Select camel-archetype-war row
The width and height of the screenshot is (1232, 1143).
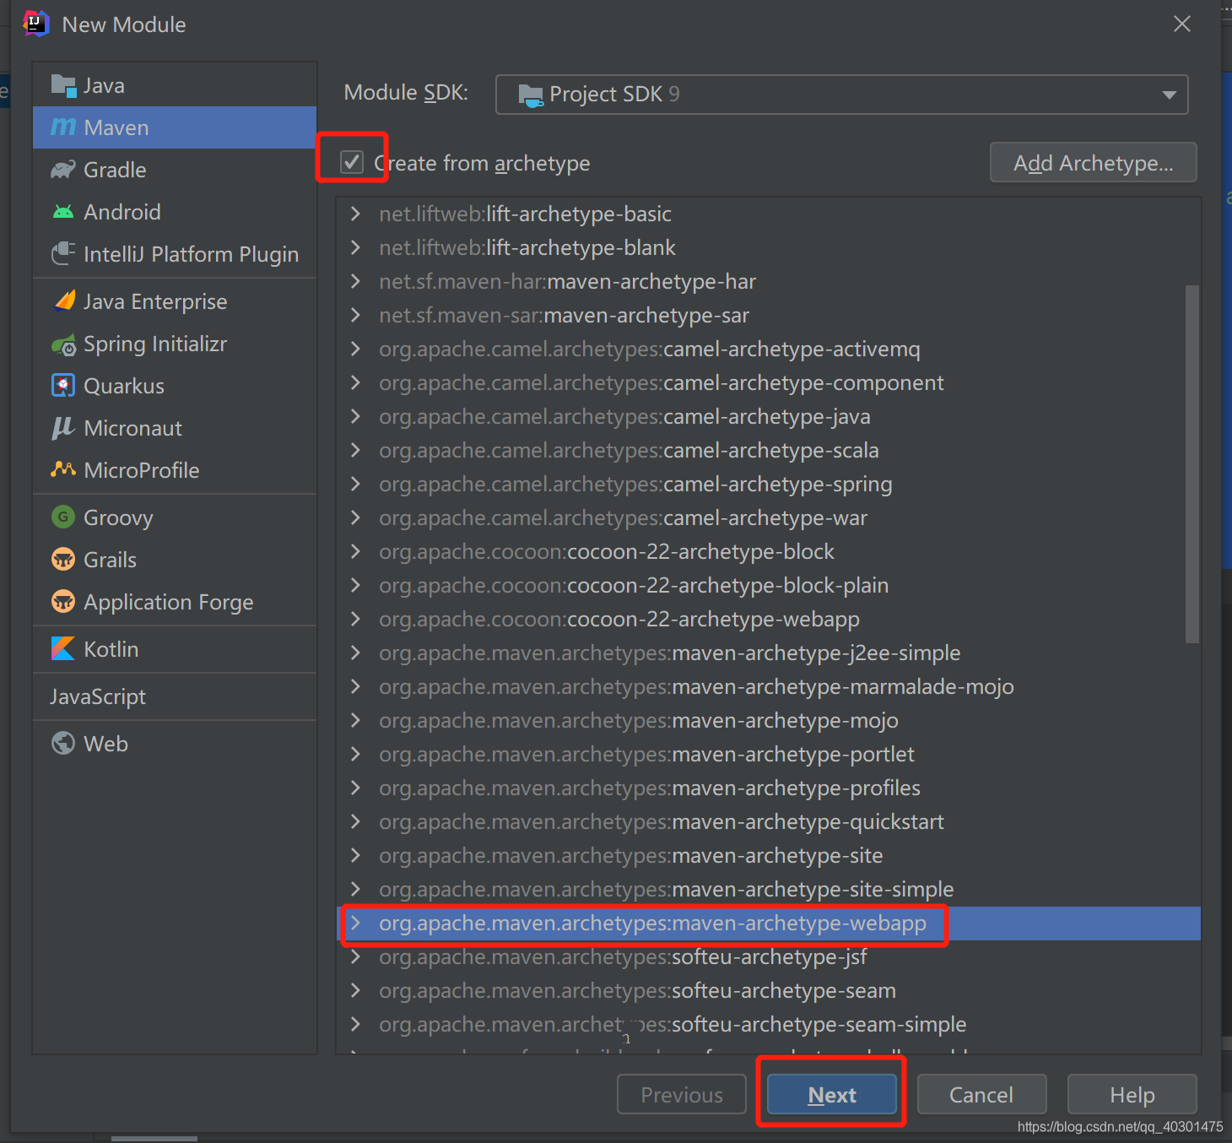pyautogui.click(x=769, y=517)
